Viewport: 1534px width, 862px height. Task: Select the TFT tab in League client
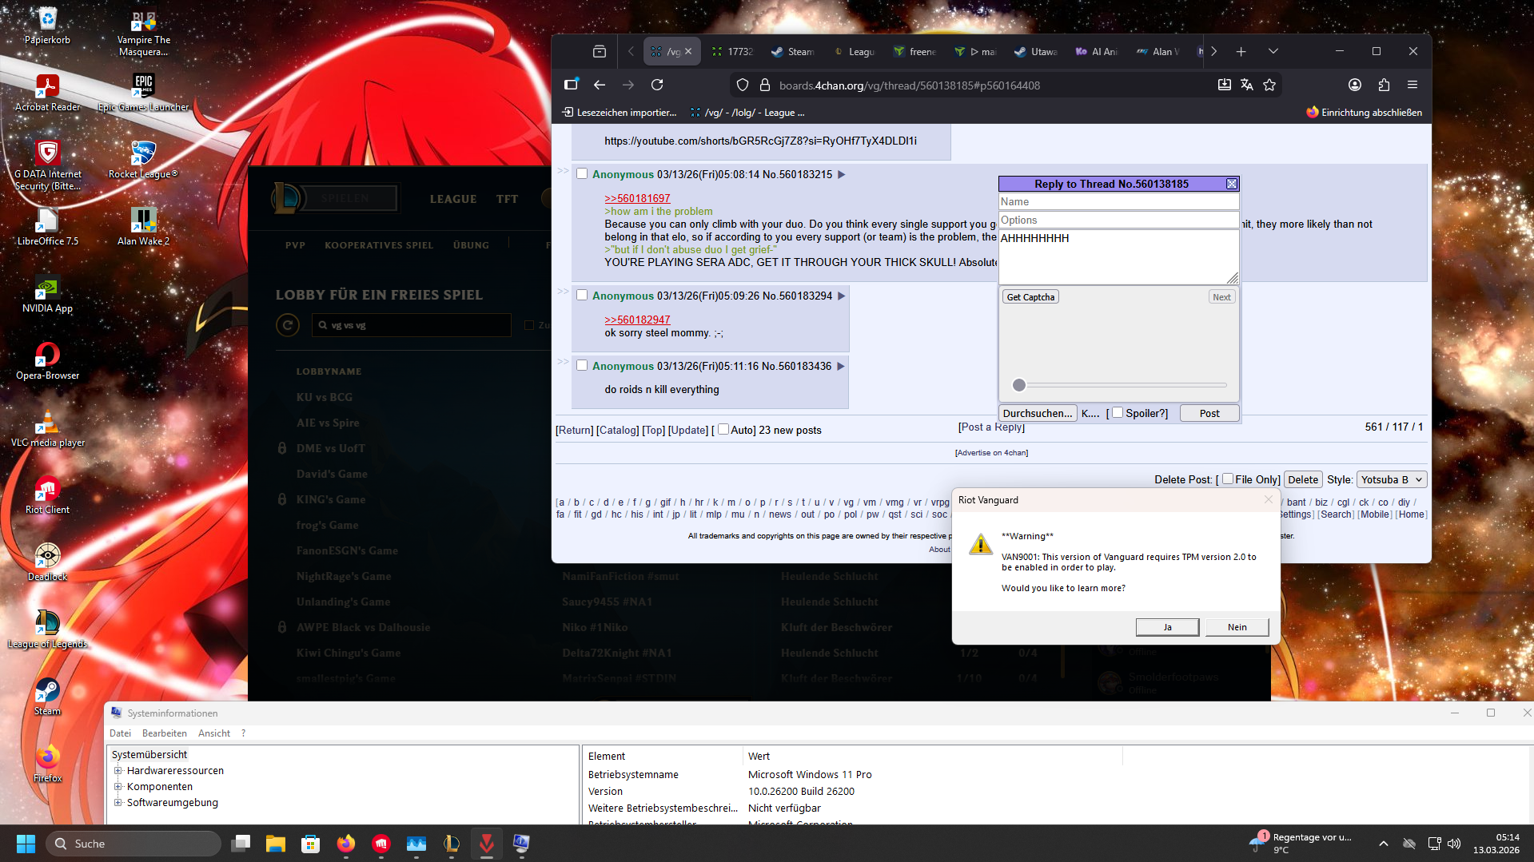point(507,199)
